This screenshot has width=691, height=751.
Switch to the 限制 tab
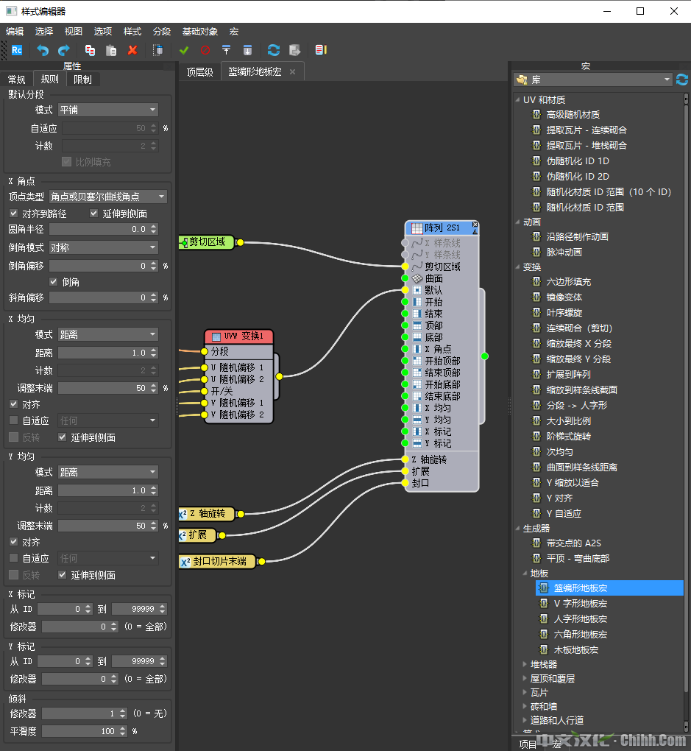pyautogui.click(x=83, y=80)
